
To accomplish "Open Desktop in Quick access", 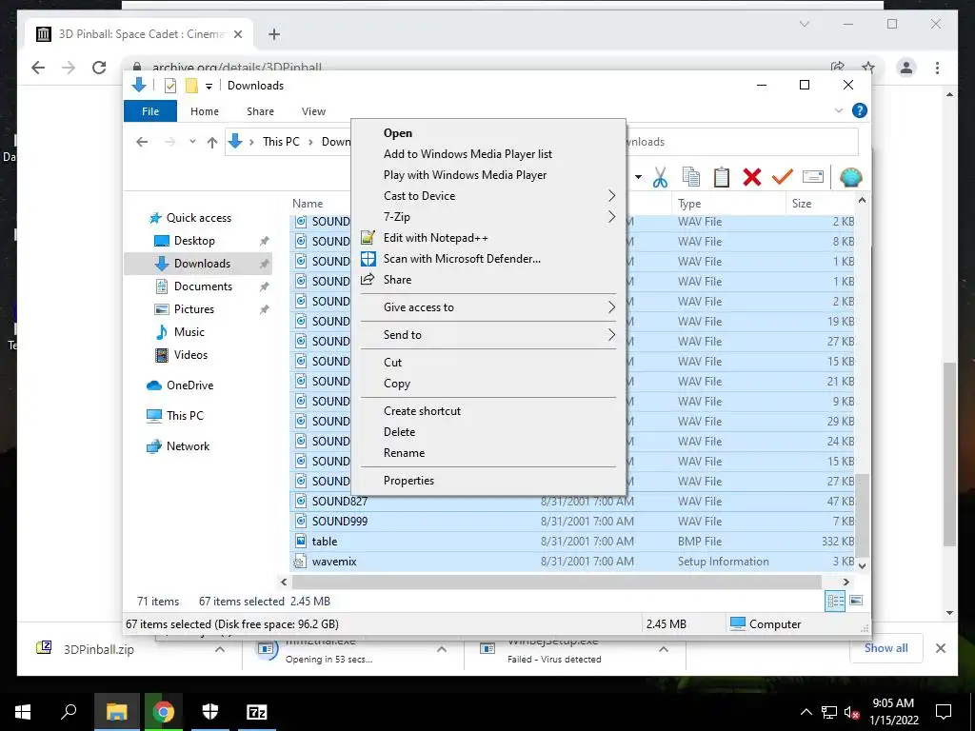I will [194, 241].
